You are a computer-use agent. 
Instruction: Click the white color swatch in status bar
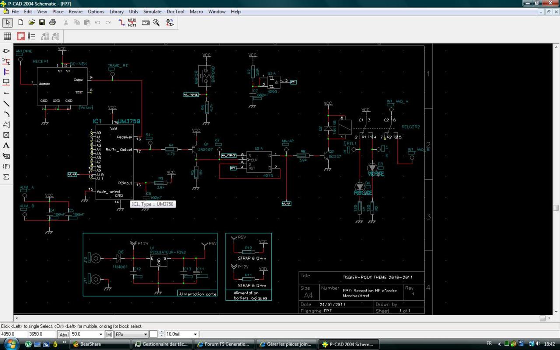click(153, 334)
